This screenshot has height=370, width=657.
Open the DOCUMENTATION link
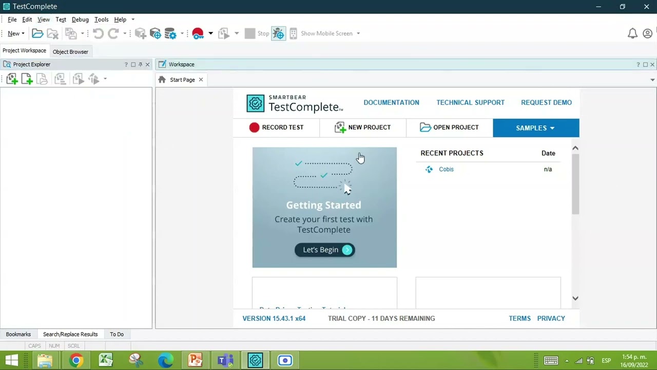tap(391, 102)
